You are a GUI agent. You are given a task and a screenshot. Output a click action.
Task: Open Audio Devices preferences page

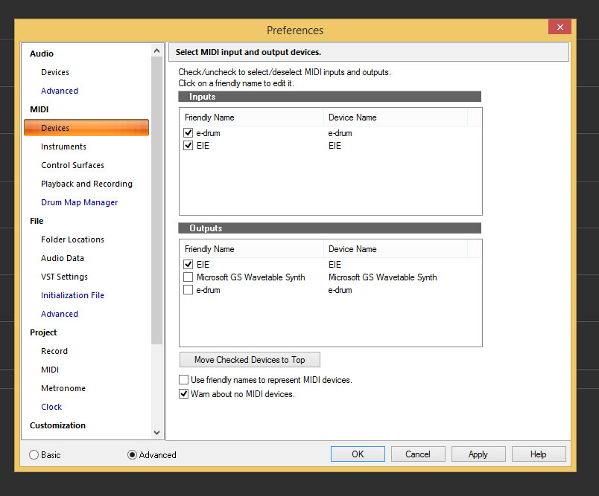point(55,72)
